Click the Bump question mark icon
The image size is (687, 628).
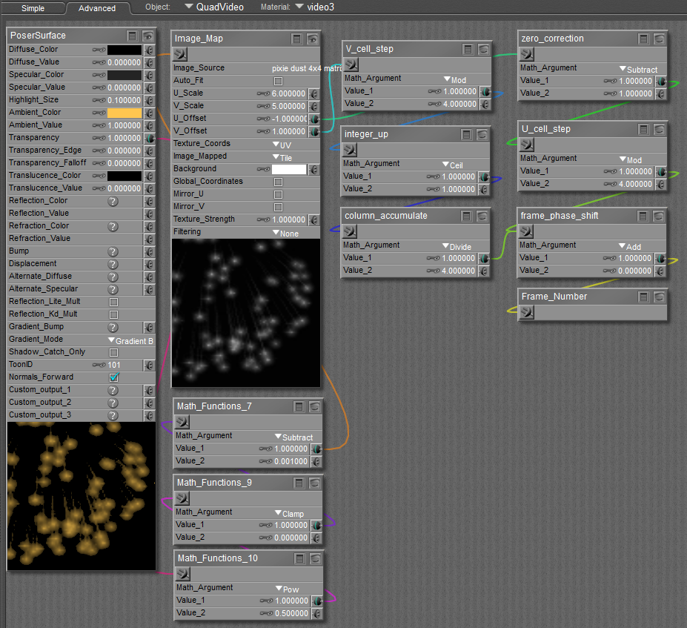[x=113, y=251]
